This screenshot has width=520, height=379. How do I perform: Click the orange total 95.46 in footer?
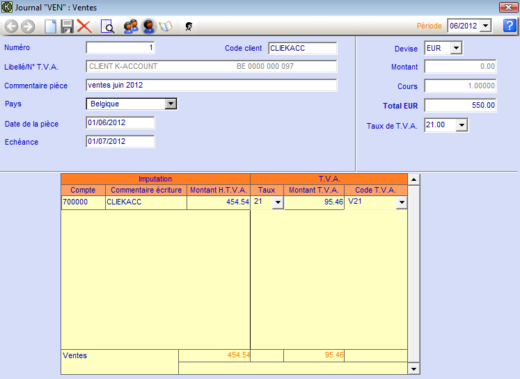coord(334,355)
